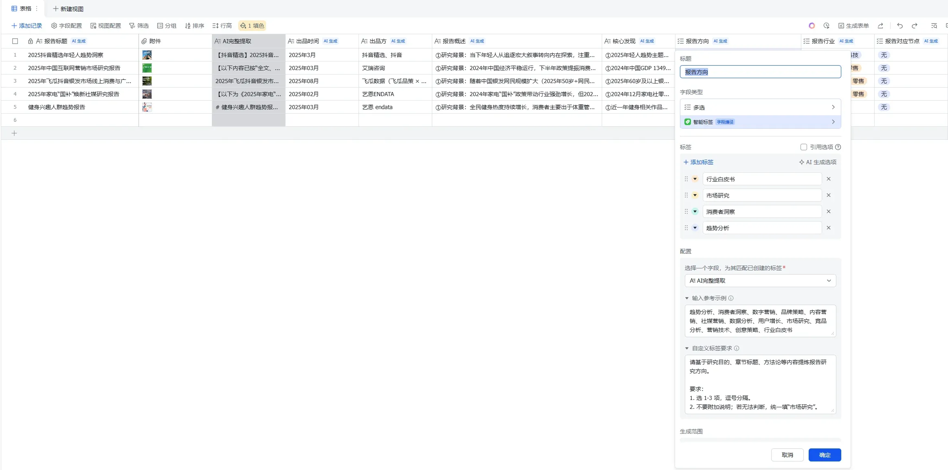
Task: Toggle the select-all rows checkbox
Action: 15,41
